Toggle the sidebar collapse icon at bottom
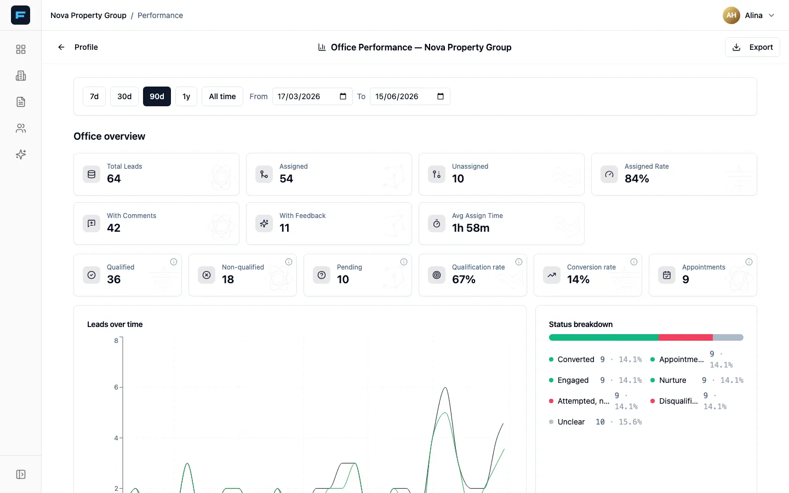 [x=21, y=474]
